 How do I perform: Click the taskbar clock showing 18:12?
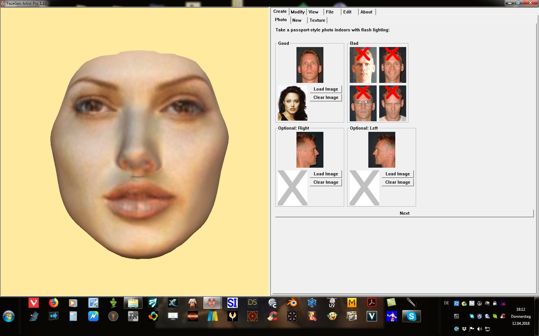click(x=521, y=309)
